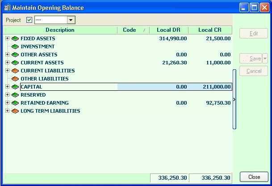This screenshot has height=186, width=272.
Task: Select the CURRENT LIABILITIES row label
Action: coord(48,71)
